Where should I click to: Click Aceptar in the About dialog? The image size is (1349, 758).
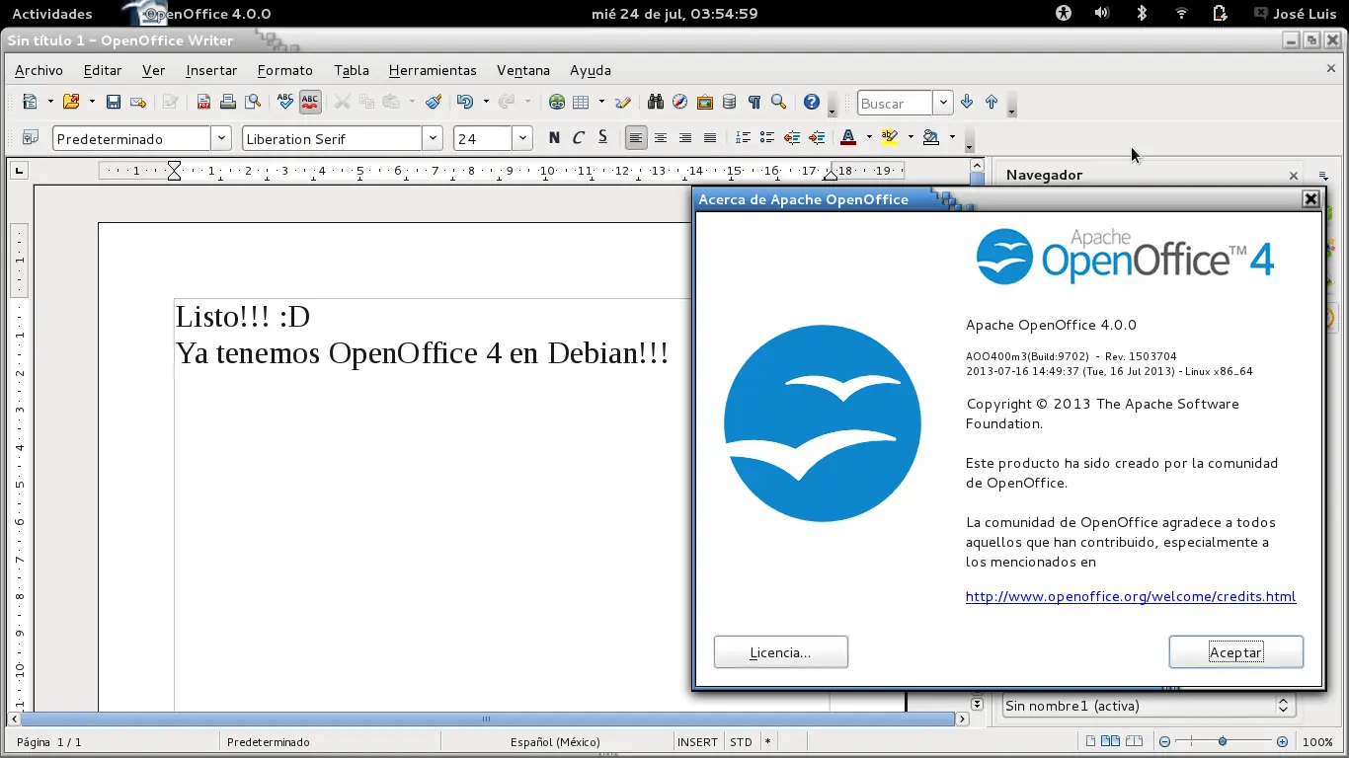tap(1236, 652)
